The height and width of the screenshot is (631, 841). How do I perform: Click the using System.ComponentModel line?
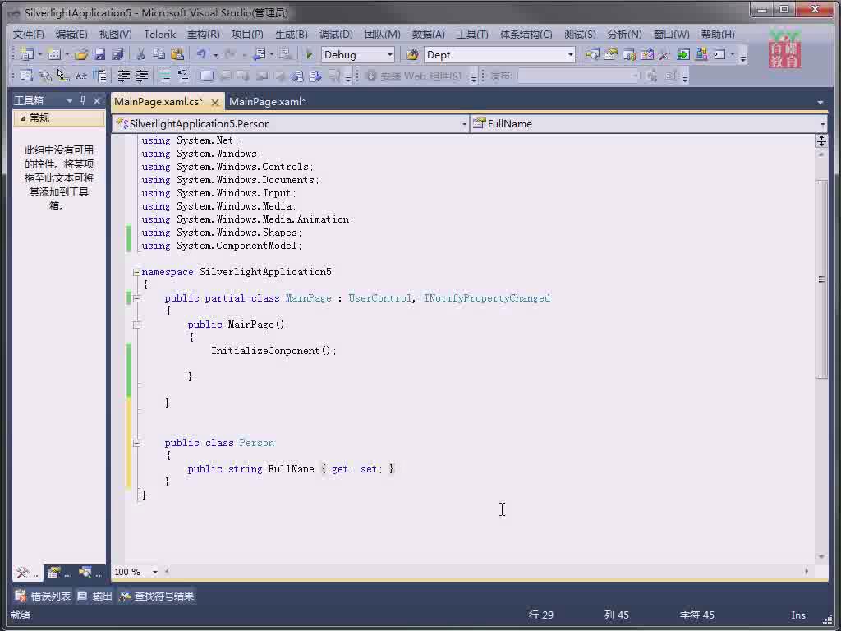pos(222,246)
